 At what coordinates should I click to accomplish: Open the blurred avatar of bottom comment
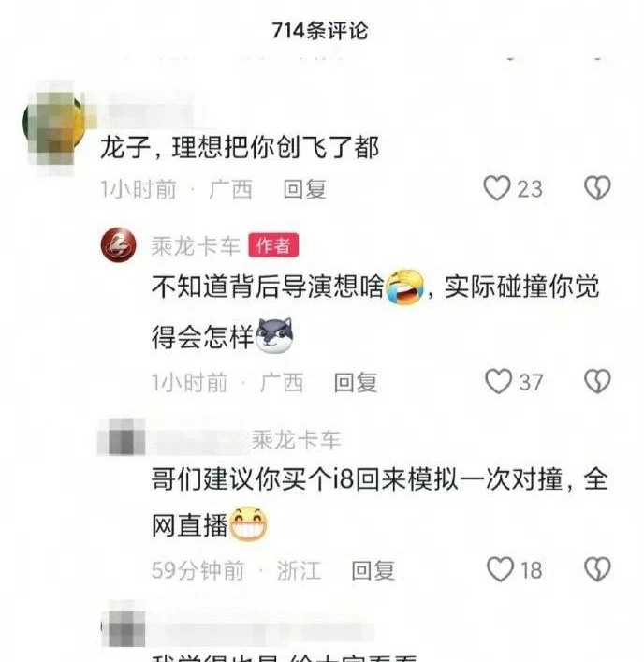coord(124,624)
